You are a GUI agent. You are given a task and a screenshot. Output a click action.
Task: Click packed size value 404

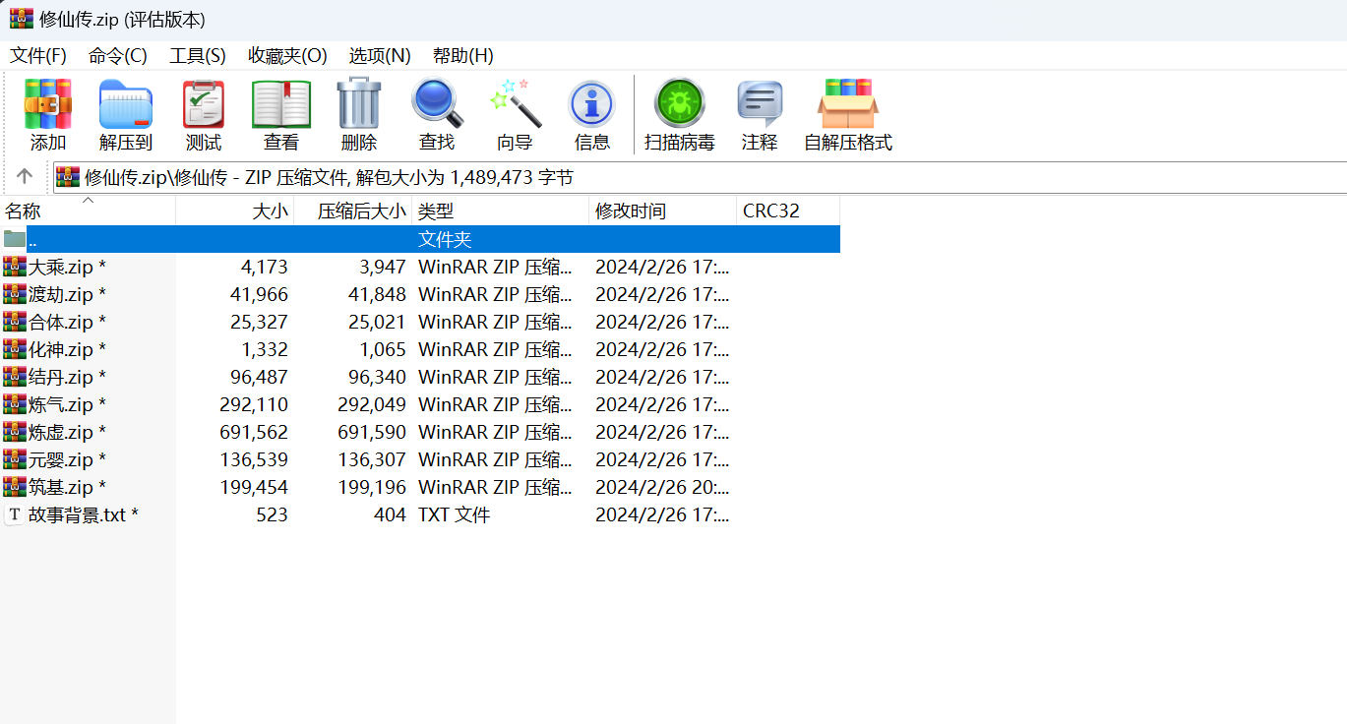(390, 514)
